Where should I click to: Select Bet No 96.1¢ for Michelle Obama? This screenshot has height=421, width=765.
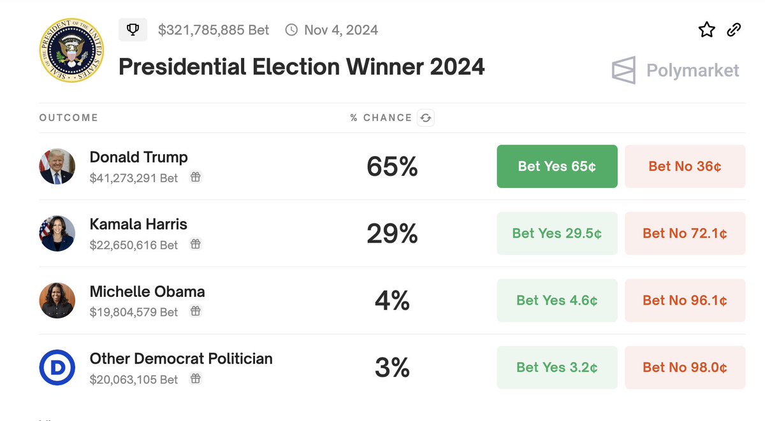(x=685, y=300)
